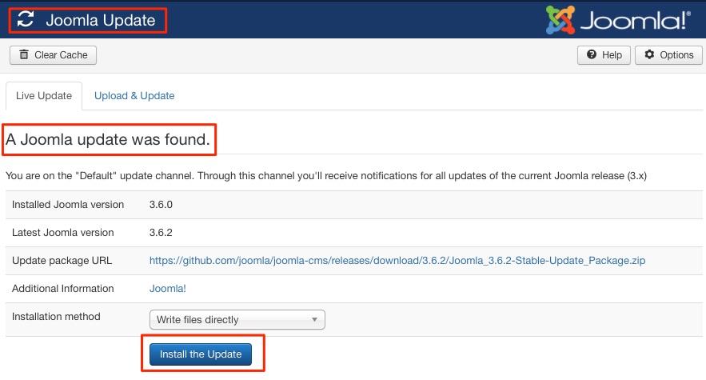Screen dimensions: 706x380
Task: Switch to the Upload & Update tab
Action: (x=134, y=95)
